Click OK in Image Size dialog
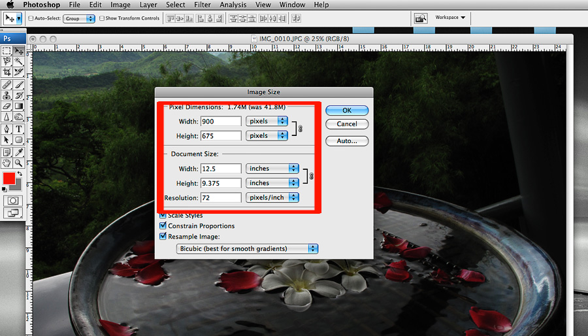Image resolution: width=588 pixels, height=336 pixels. (x=347, y=110)
